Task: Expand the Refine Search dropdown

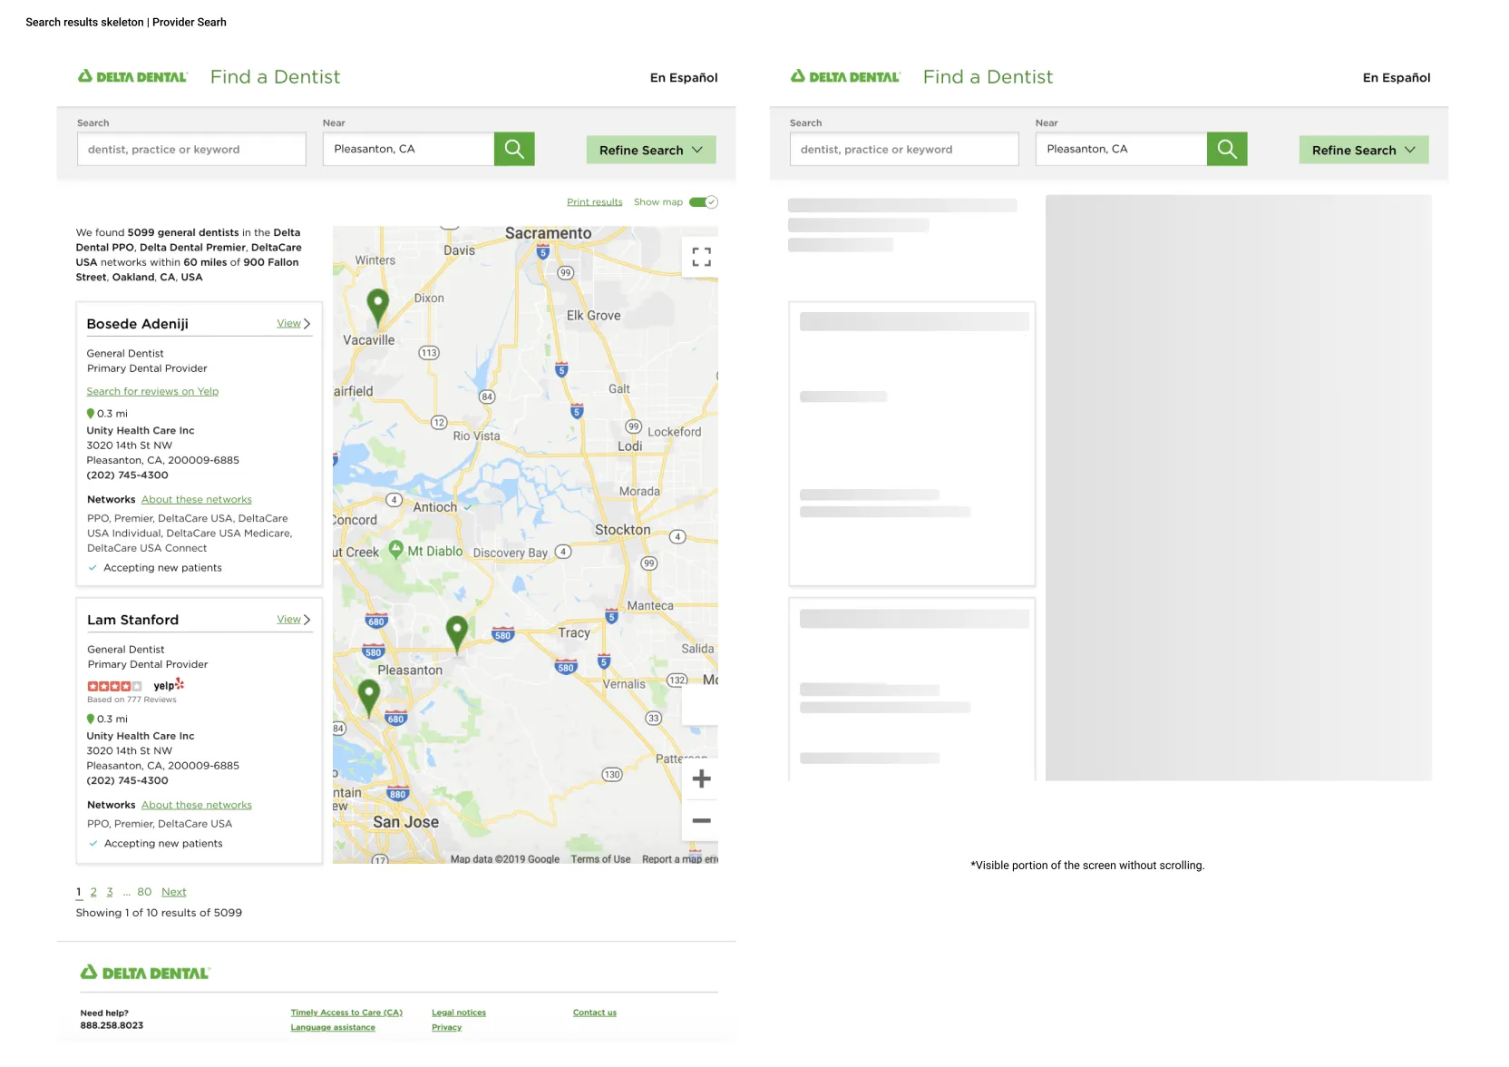Action: pos(650,150)
